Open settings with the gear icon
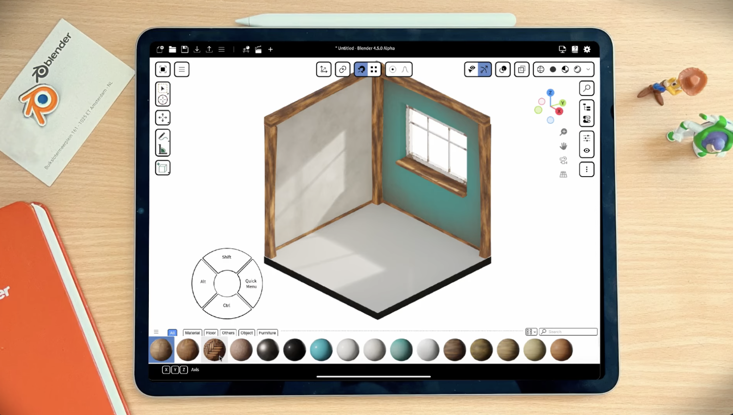The height and width of the screenshot is (415, 733). click(x=587, y=49)
